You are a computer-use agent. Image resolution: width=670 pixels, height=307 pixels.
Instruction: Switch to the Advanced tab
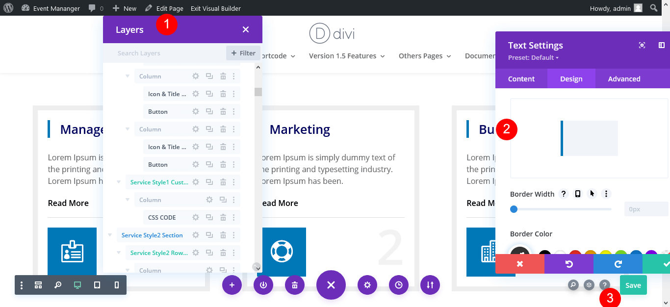(624, 78)
